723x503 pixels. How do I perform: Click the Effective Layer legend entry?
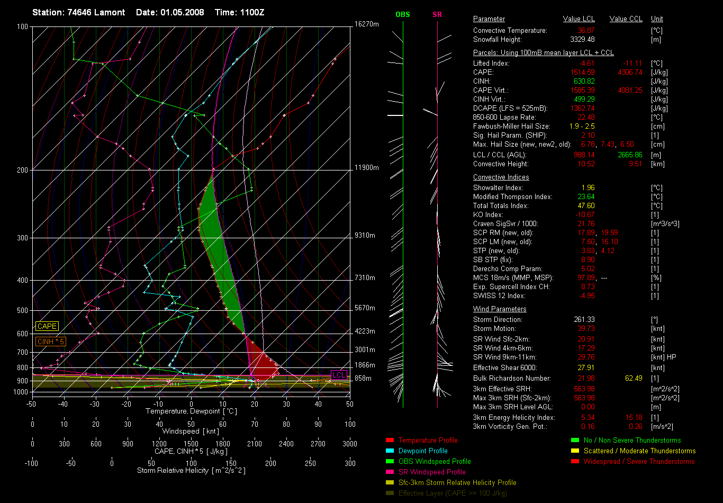(x=453, y=493)
